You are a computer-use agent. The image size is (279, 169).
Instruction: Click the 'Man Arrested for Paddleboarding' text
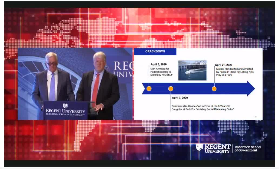(161, 72)
